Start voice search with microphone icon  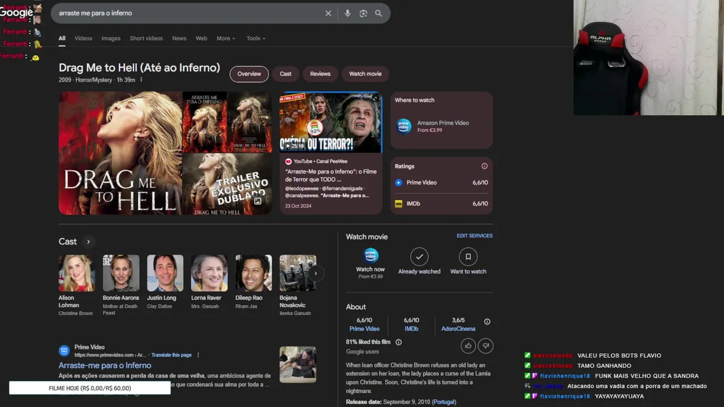(347, 13)
